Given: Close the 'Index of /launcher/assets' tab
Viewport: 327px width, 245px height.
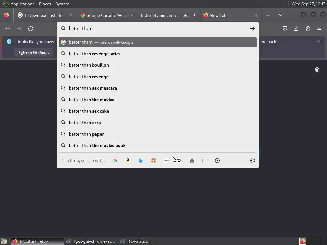Looking at the screenshot, I should coord(194,15).
